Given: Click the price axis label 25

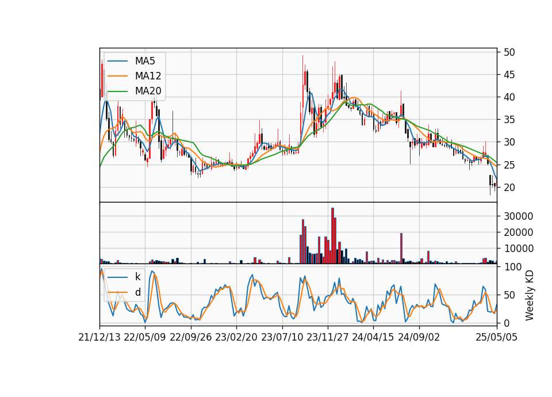Looking at the screenshot, I should click(509, 165).
